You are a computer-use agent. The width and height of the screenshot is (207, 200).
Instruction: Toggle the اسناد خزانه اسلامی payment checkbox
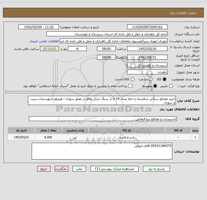[x=130, y=86]
